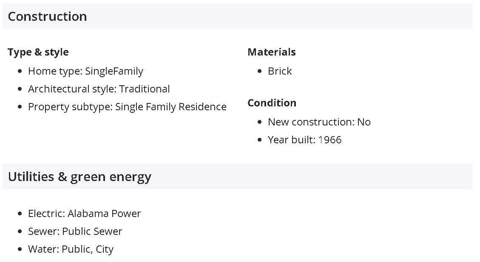Click the Year built: 1966 entry
Screen dimensions: 480x262
(x=304, y=140)
